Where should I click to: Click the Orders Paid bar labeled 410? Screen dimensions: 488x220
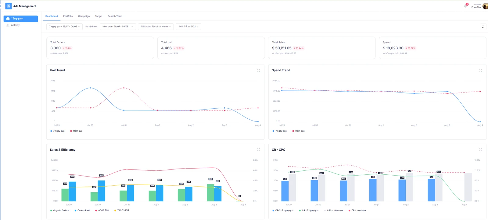(x=102, y=191)
